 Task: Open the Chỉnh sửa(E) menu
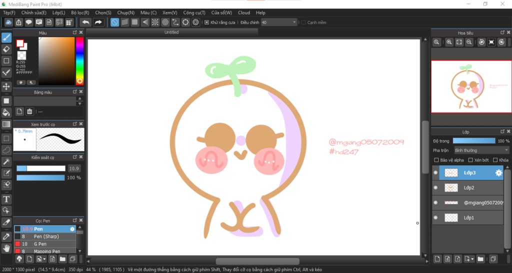[34, 12]
